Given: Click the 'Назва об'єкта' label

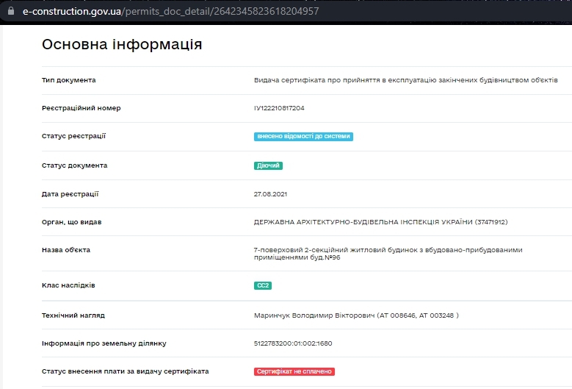Looking at the screenshot, I should [x=66, y=250].
